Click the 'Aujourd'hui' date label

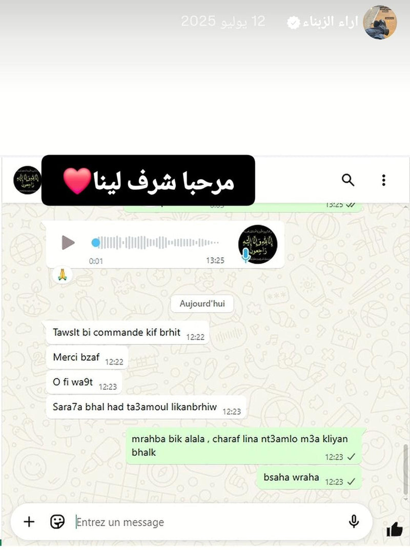202,303
